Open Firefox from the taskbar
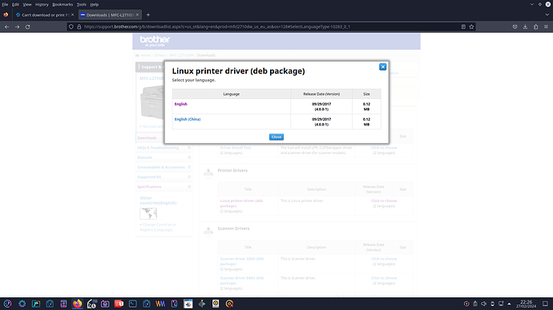553x310 pixels. click(77, 304)
